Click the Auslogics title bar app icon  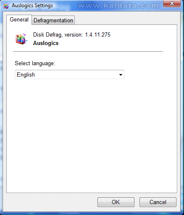point(6,6)
